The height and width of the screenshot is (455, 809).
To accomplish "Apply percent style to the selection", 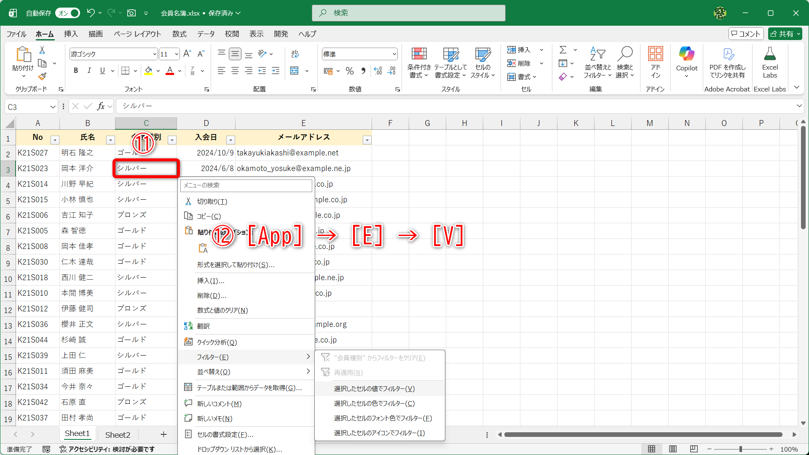I will [x=349, y=71].
